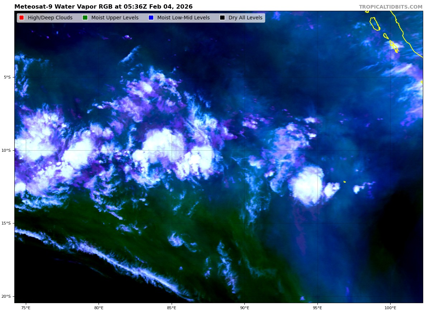The width and height of the screenshot is (430, 311).
Task: Select the 'Moist Upper Levels' legend label
Action: (115, 18)
